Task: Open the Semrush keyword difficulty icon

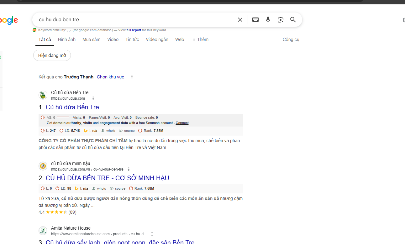Action: (34, 30)
